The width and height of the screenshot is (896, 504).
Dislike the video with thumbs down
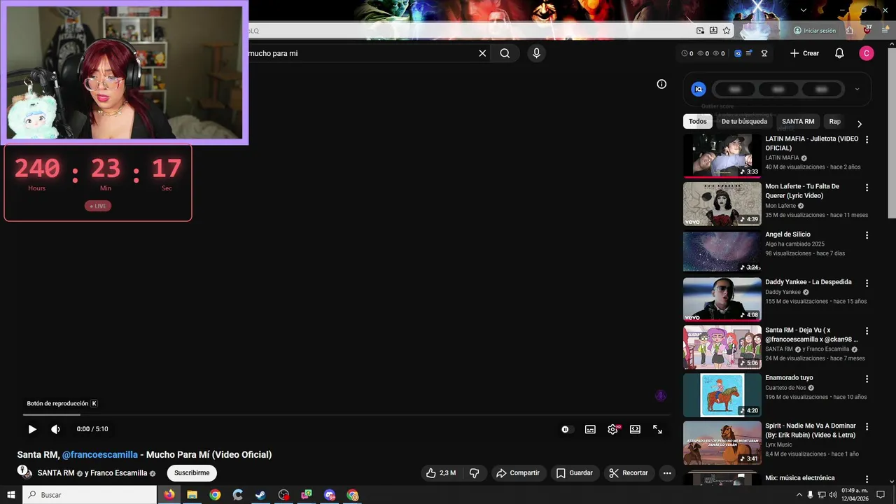[x=474, y=473]
